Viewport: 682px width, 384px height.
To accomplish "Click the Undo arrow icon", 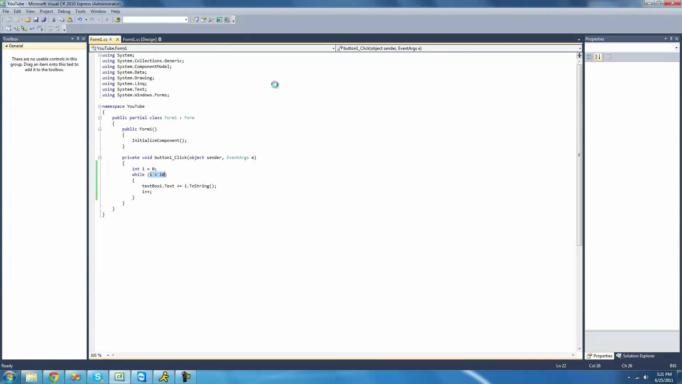I will [x=80, y=20].
